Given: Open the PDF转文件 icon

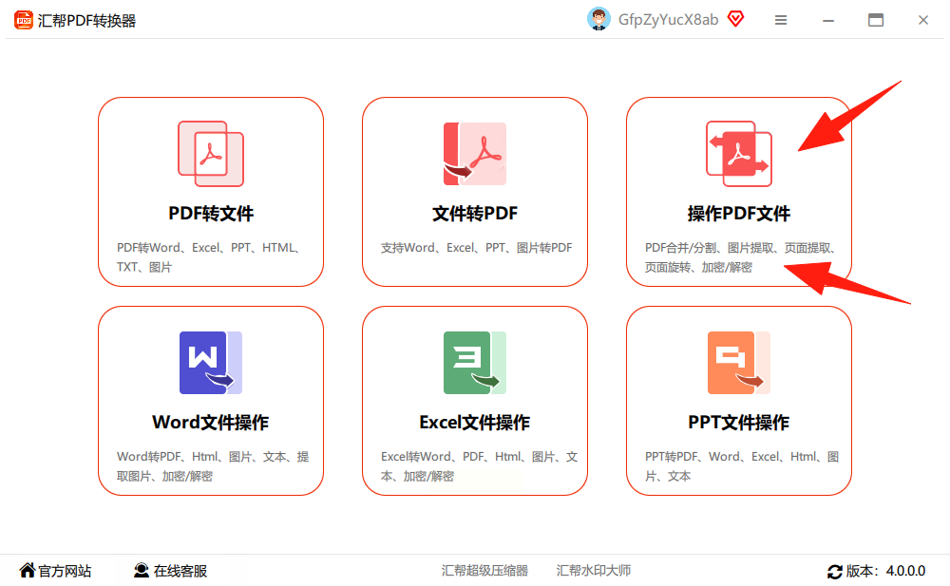Looking at the screenshot, I should click(x=211, y=154).
